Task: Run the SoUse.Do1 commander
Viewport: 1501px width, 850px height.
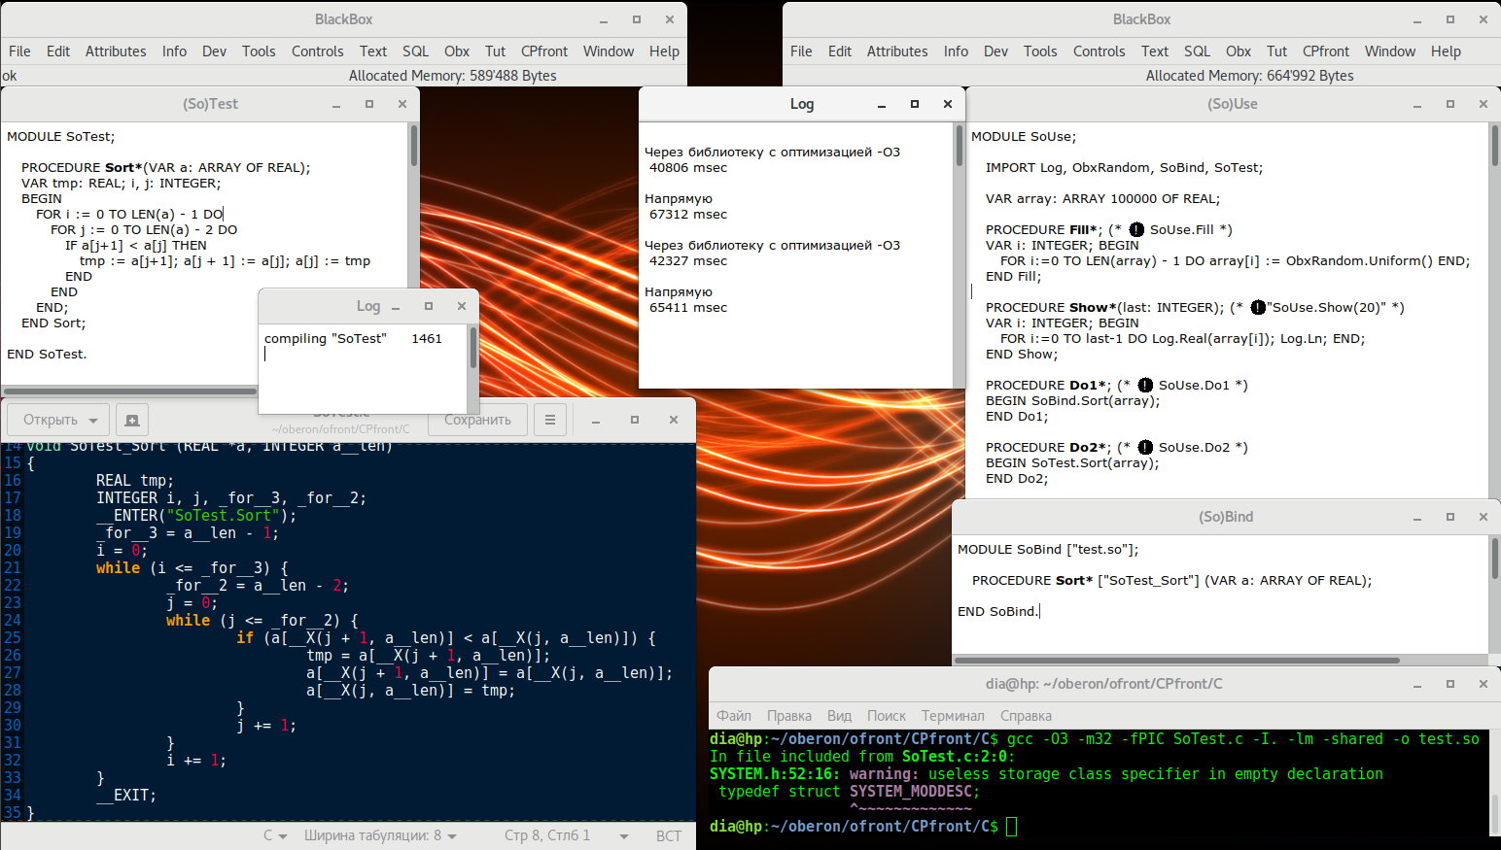Action: click(x=1145, y=386)
